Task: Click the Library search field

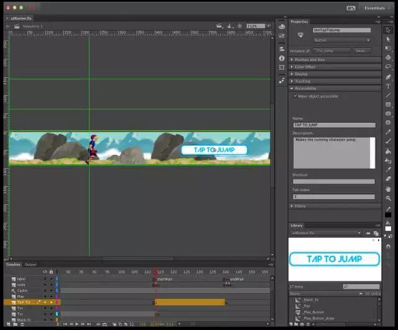Action: tap(361, 286)
